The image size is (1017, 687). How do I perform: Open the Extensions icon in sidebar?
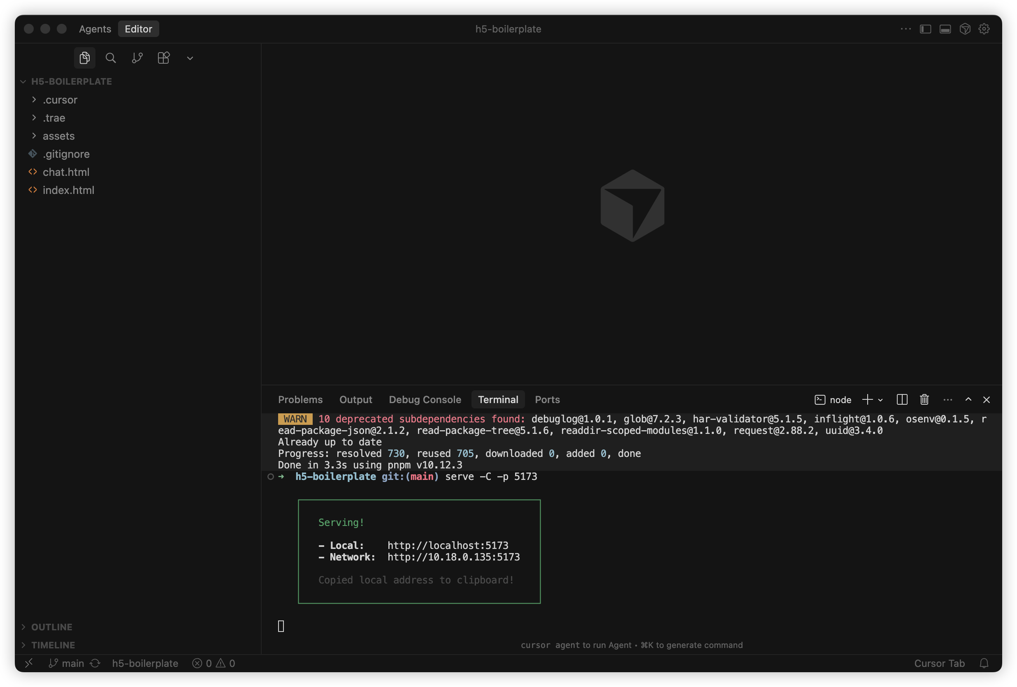pos(163,58)
